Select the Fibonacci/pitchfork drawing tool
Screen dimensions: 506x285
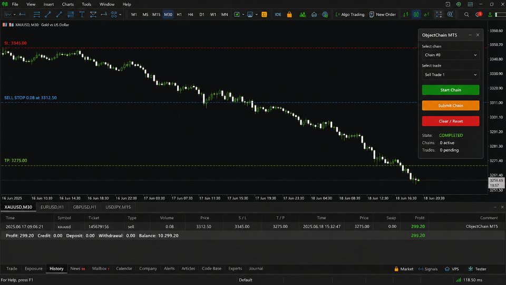[93, 14]
